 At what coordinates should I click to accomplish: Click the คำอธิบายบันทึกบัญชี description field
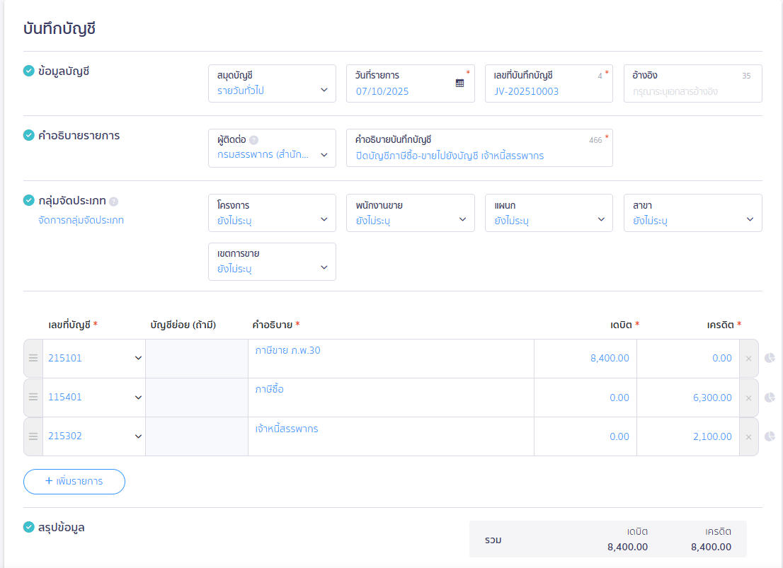479,156
